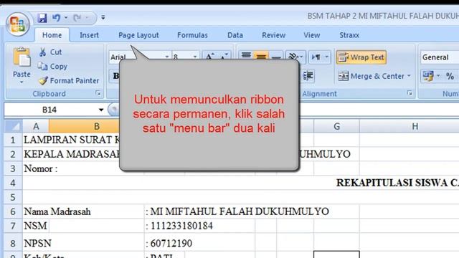This screenshot has width=459, height=258.
Task: Open the Straxx tab
Action: [349, 35]
